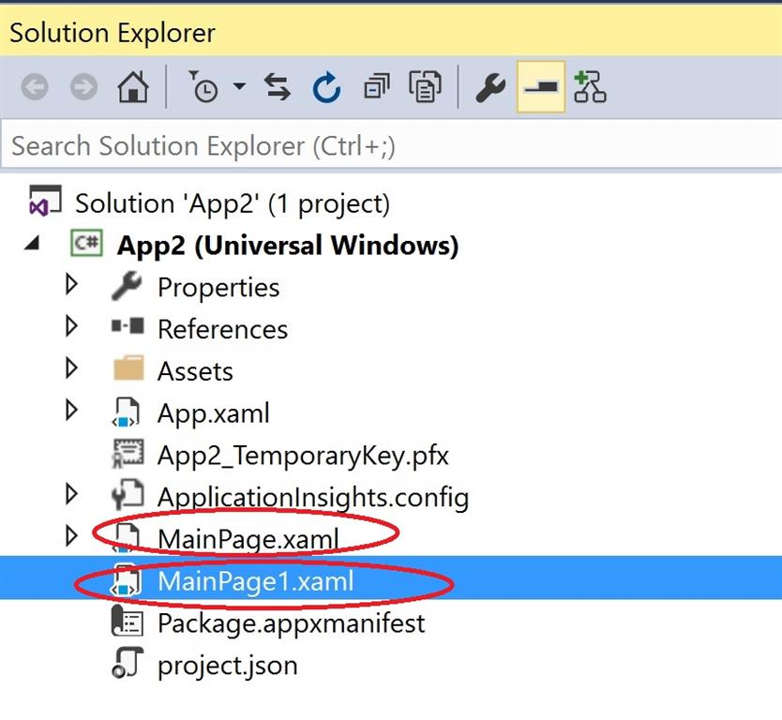782x720 pixels.
Task: Toggle Show All Files
Action: tap(425, 87)
